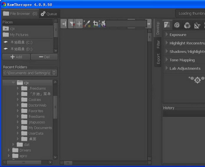Click the home icon beside cjx in Places
This screenshot has width=205, height=167.
point(6,28)
